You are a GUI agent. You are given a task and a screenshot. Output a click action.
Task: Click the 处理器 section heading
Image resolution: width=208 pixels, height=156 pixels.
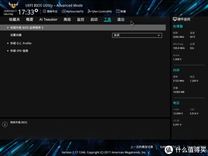click(178, 26)
